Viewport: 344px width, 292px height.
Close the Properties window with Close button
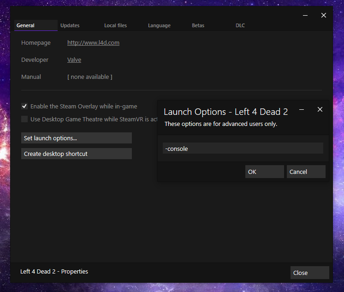[x=310, y=273]
